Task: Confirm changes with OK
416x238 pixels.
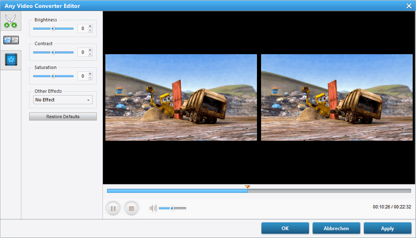Action: [285, 229]
